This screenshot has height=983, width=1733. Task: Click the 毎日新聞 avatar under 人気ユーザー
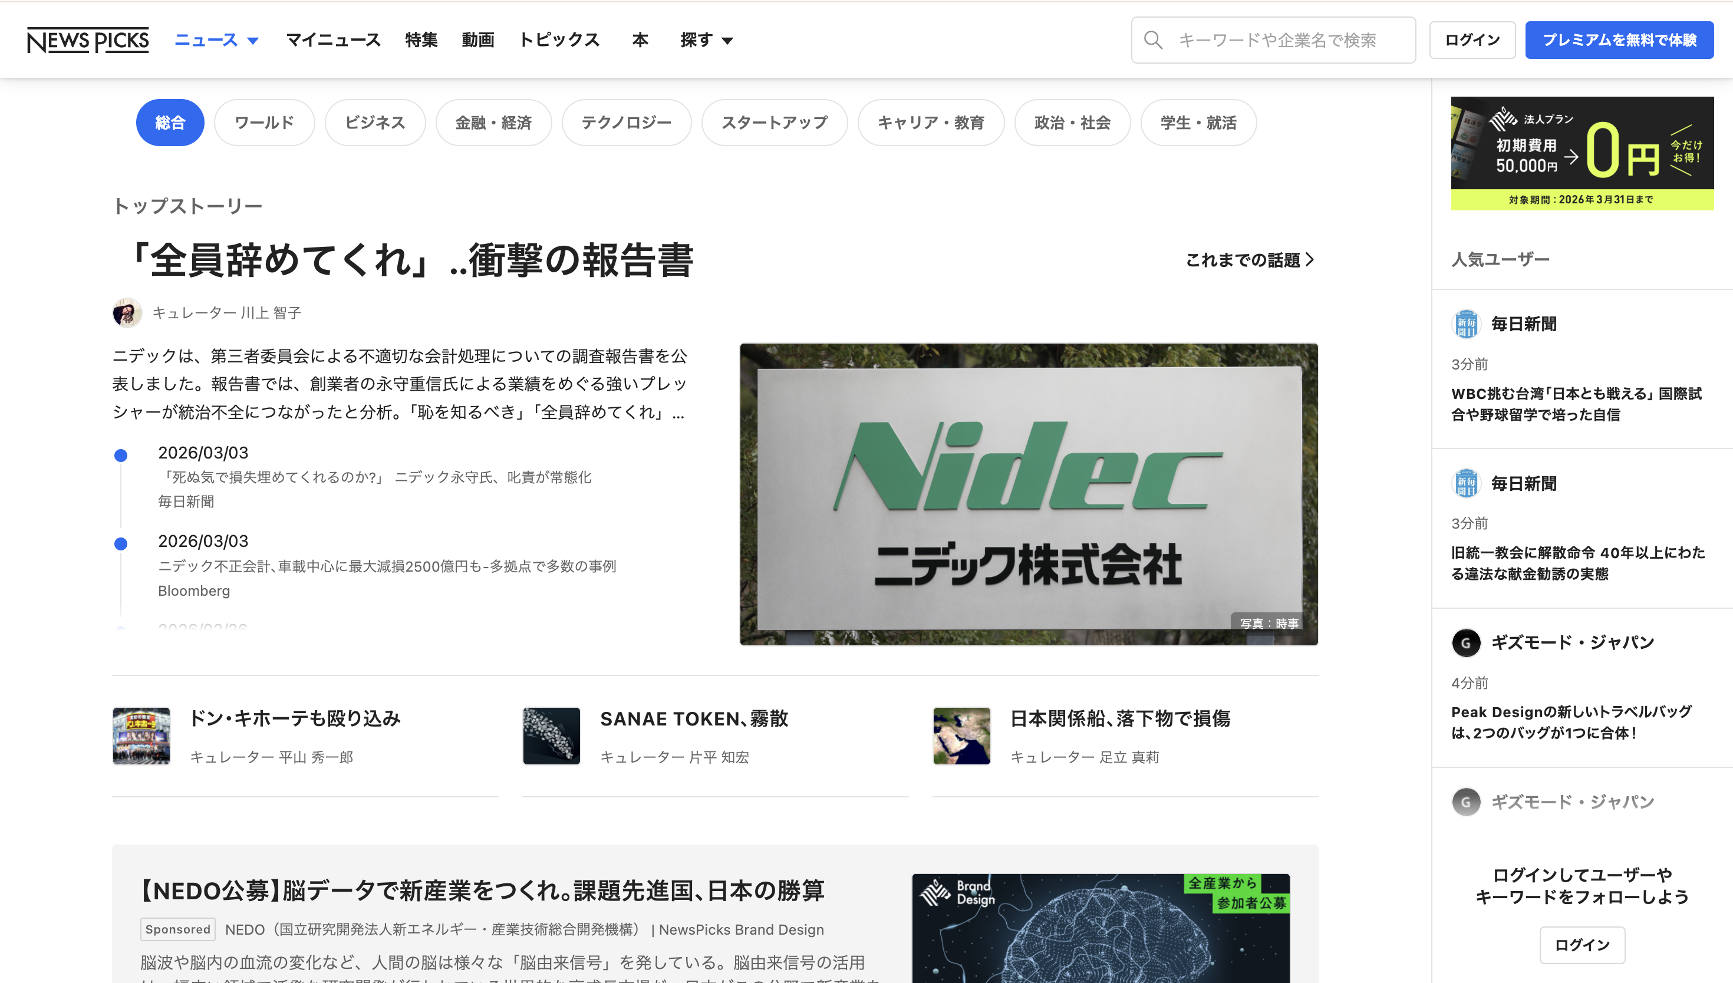[1467, 324]
